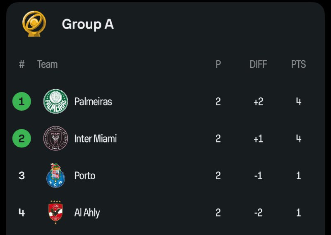This screenshot has width=331, height=235.
Task: Click the Team column header
Action: click(x=47, y=64)
